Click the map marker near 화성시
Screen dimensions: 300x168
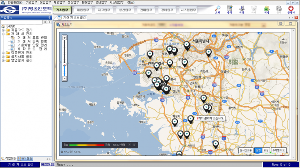click(x=175, y=122)
